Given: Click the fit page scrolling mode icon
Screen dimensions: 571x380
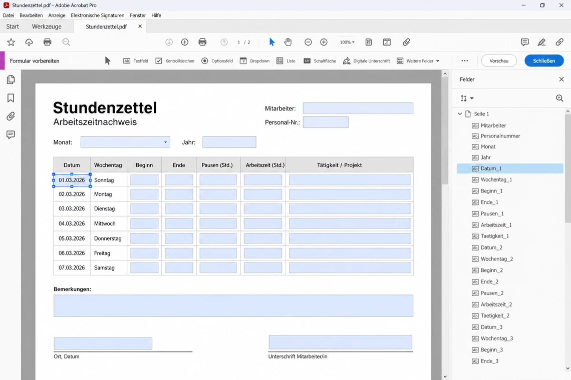Looking at the screenshot, I should (x=369, y=42).
